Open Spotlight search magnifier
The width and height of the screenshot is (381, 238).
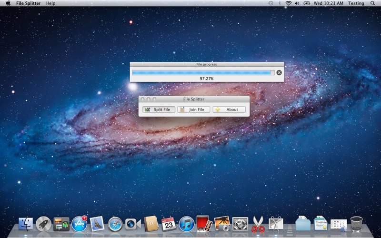tap(372, 3)
